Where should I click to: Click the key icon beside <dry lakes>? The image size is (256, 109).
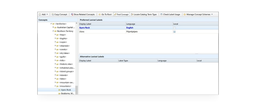click(x=57, y=53)
